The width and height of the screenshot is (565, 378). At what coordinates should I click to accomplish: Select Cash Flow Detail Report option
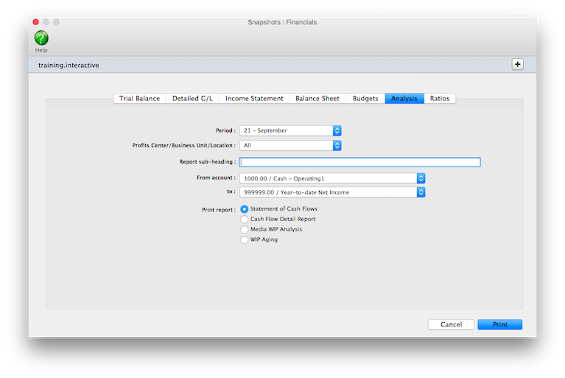pyautogui.click(x=245, y=220)
